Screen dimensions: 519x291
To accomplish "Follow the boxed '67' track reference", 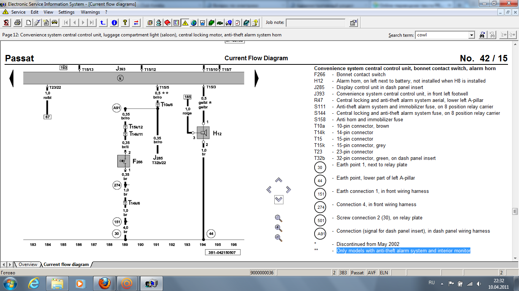I will pyautogui.click(x=47, y=117).
